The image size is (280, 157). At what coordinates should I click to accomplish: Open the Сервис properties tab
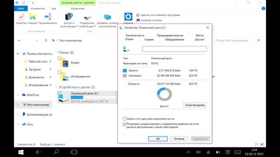pos(149,40)
